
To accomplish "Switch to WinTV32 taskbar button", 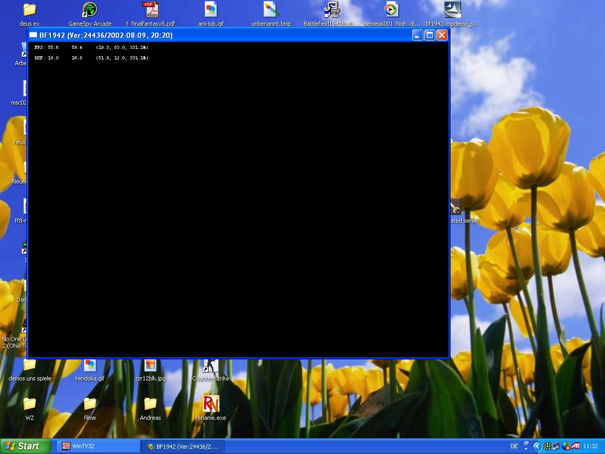I will point(99,446).
